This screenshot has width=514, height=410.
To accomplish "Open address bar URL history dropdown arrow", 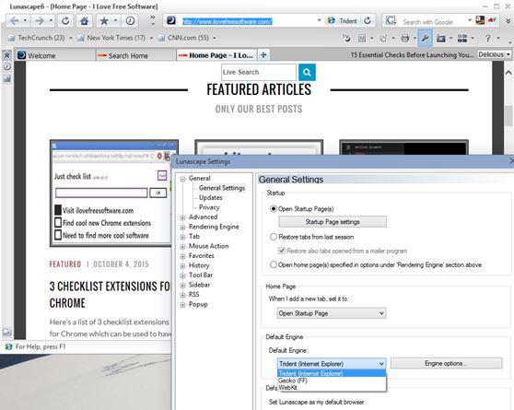I will (319, 20).
